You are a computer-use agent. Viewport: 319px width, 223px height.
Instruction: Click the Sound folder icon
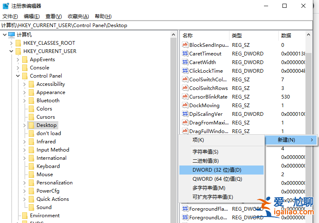tap(31, 207)
